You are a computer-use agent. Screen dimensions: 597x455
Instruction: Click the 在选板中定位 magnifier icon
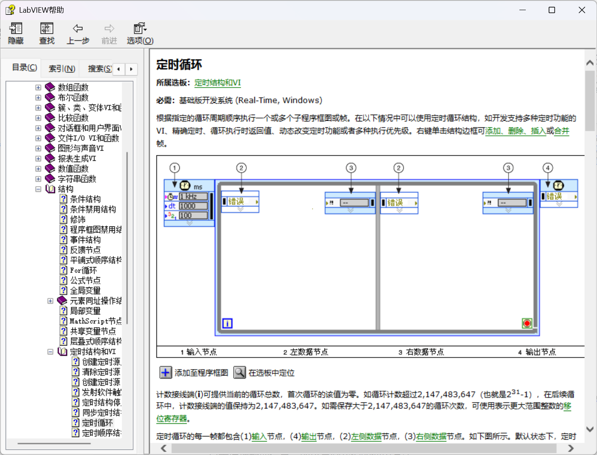point(240,372)
